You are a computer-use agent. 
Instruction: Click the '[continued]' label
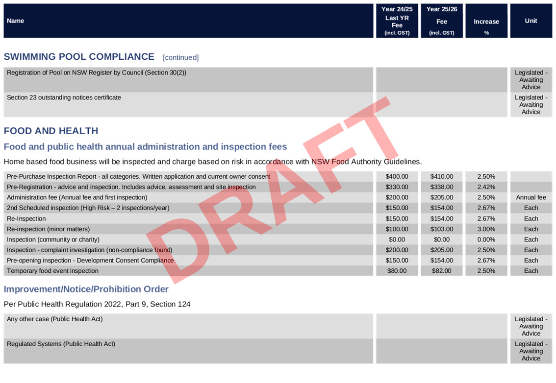(x=181, y=57)
